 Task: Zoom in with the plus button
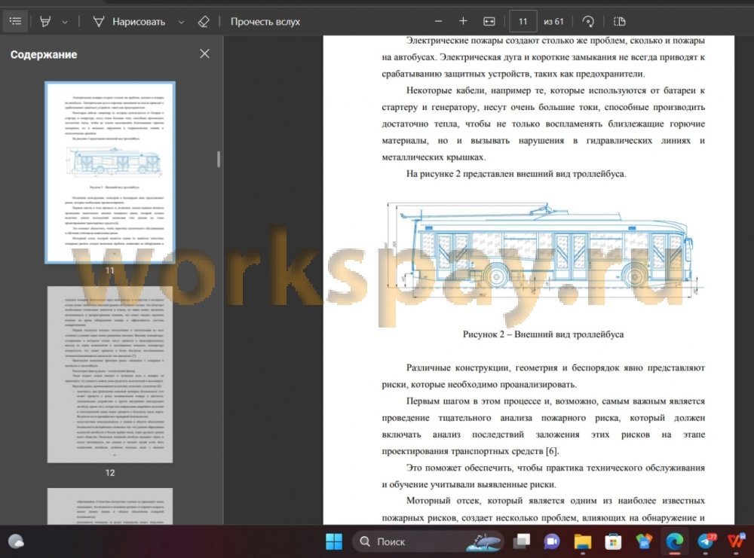pos(463,21)
